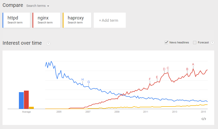The height and width of the screenshot is (129, 218).
Task: Select the httpd search term card
Action: [16, 20]
